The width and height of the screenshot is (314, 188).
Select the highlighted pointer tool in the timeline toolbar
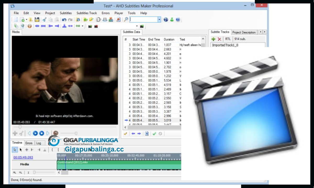pos(15,150)
